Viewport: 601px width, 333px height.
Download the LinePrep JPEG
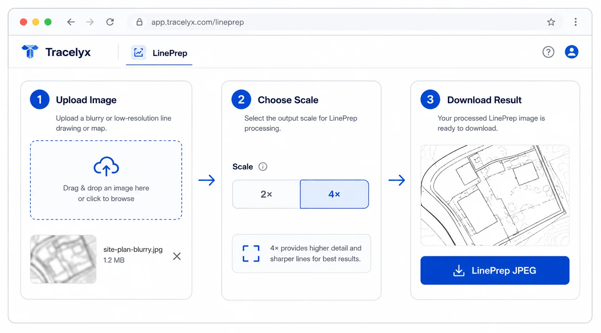(495, 270)
